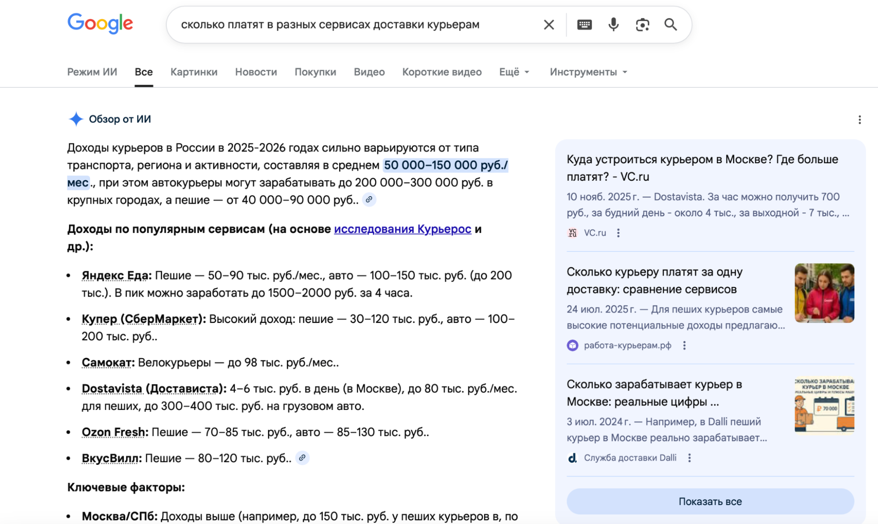Image resolution: width=878 pixels, height=524 pixels.
Task: Expand the Ещё dropdown menu
Action: (x=514, y=72)
